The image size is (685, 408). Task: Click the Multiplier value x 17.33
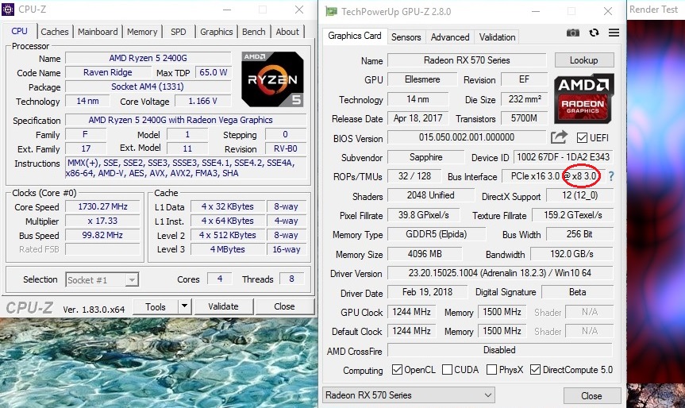(102, 221)
